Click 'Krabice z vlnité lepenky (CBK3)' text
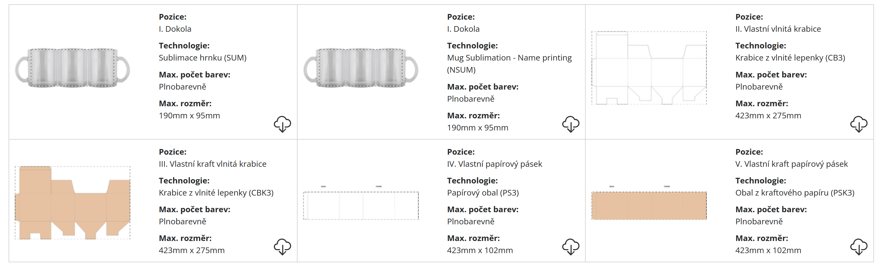 (216, 193)
